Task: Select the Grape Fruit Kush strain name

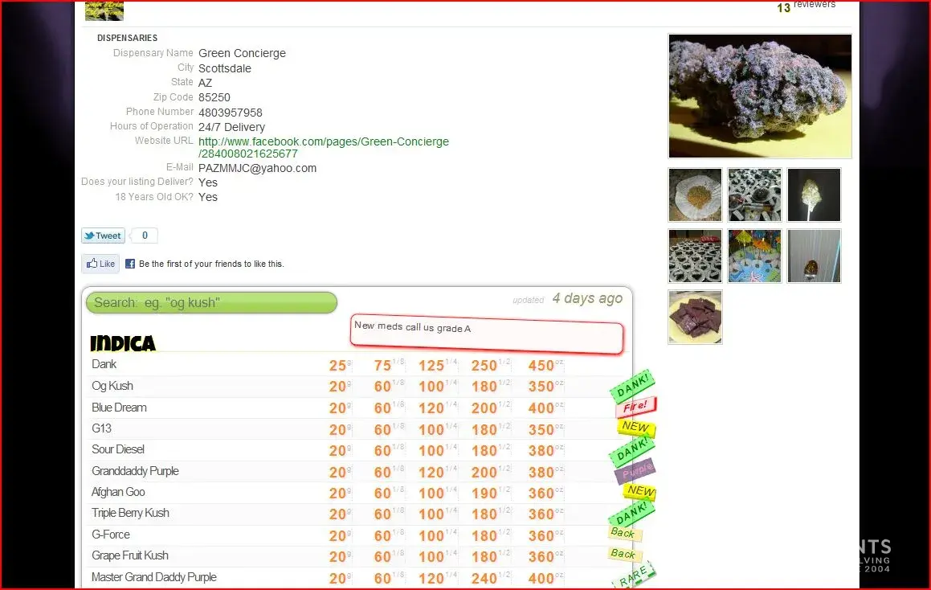Action: click(130, 555)
